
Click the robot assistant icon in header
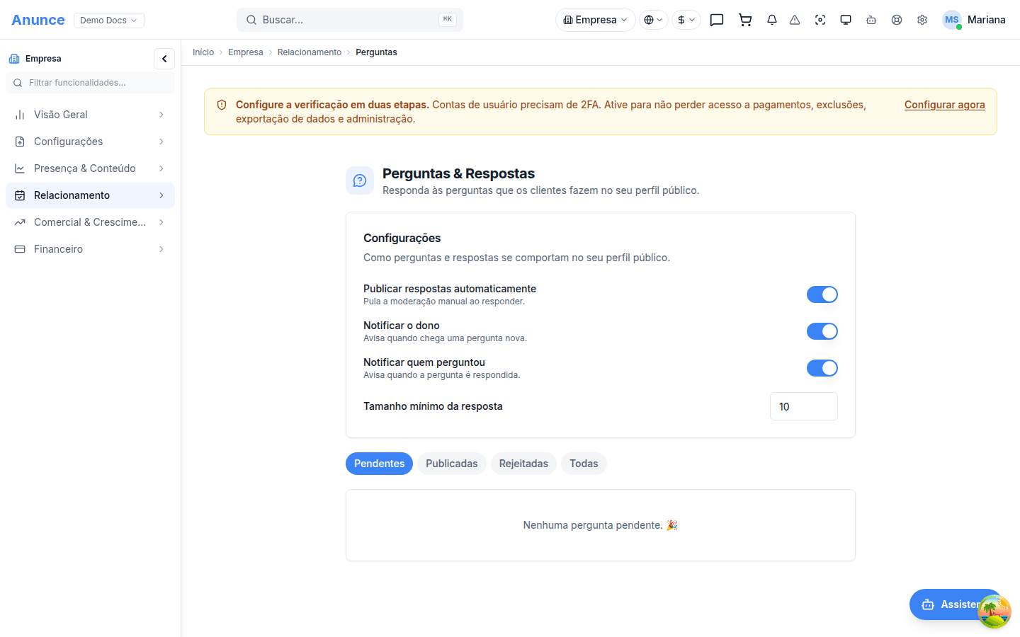tap(871, 20)
